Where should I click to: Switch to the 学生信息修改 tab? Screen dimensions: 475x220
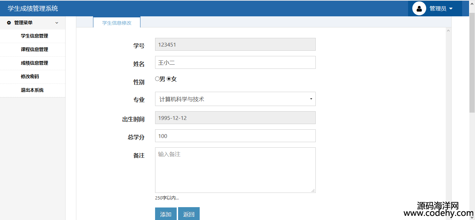(117, 23)
